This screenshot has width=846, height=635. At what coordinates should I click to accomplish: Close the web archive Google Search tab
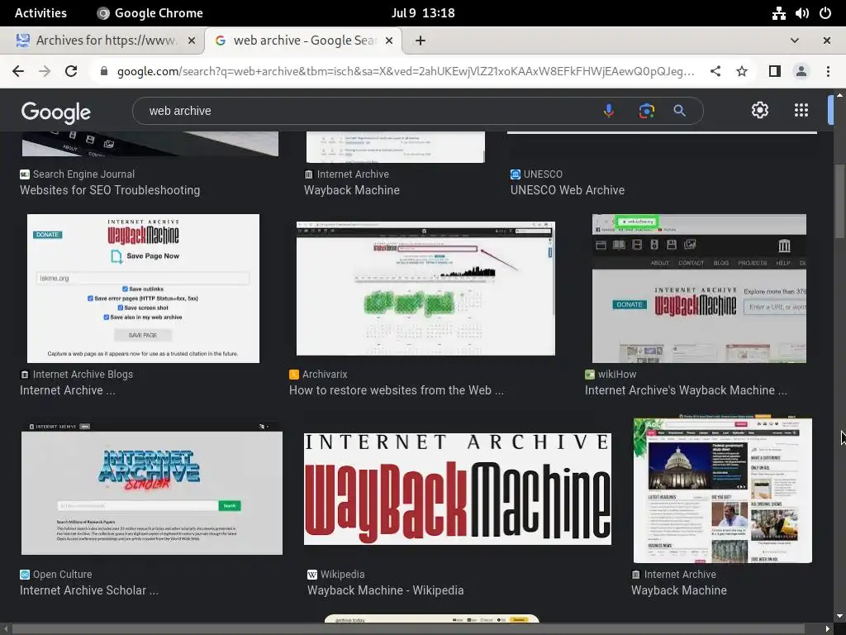click(389, 41)
